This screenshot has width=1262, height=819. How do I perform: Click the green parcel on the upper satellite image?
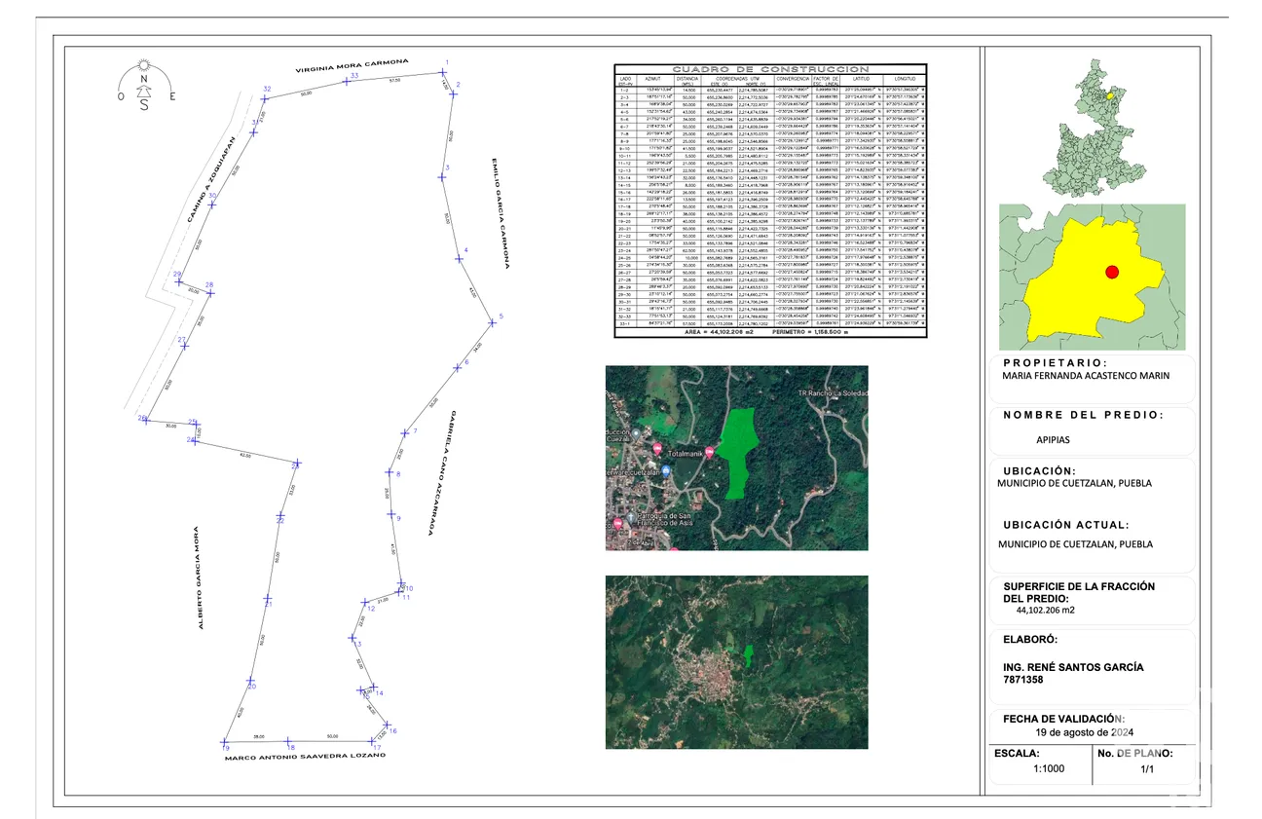(739, 450)
